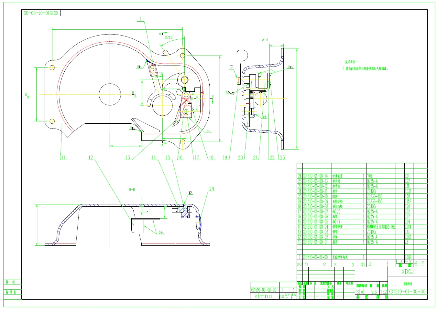Image resolution: width=438 pixels, height=309 pixels.
Task: Click leader callout number 18 below the front view
Action: [211, 158]
